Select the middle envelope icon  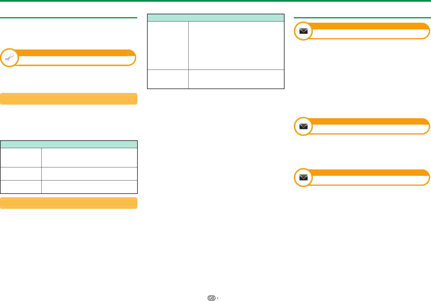303,126
